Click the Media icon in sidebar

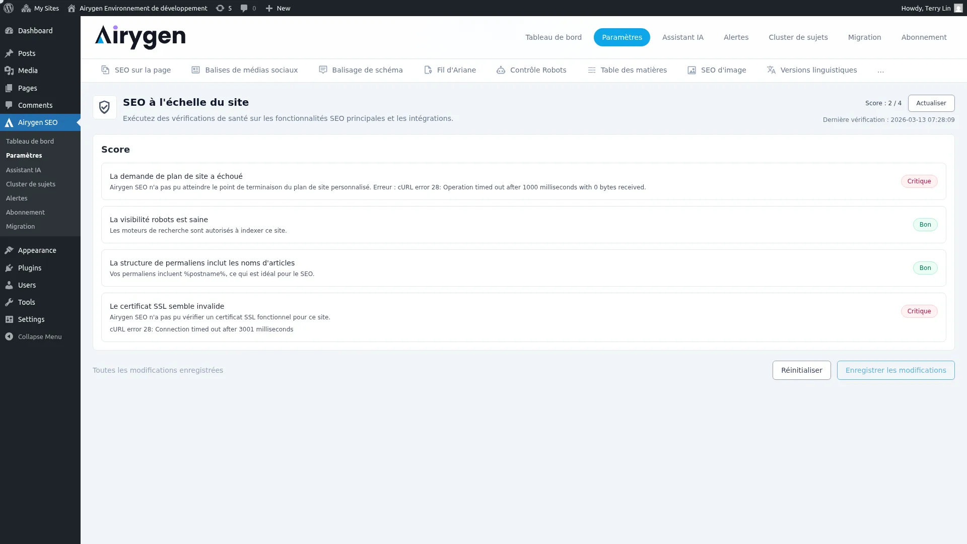click(9, 71)
